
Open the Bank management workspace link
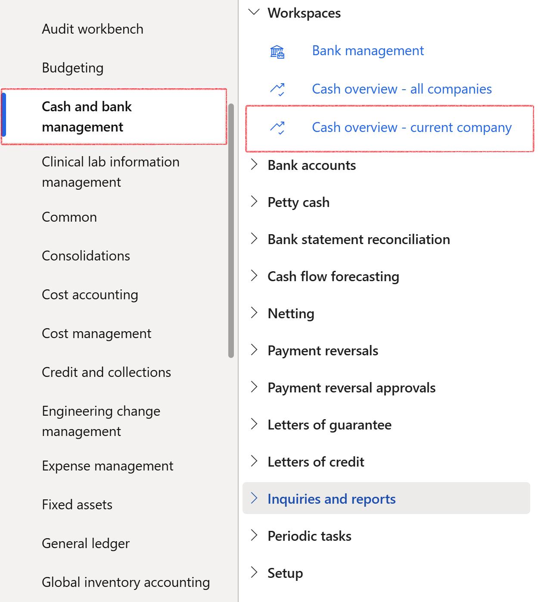[367, 51]
